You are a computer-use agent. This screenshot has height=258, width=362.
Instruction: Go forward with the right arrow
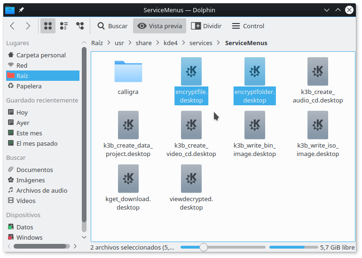click(x=28, y=26)
